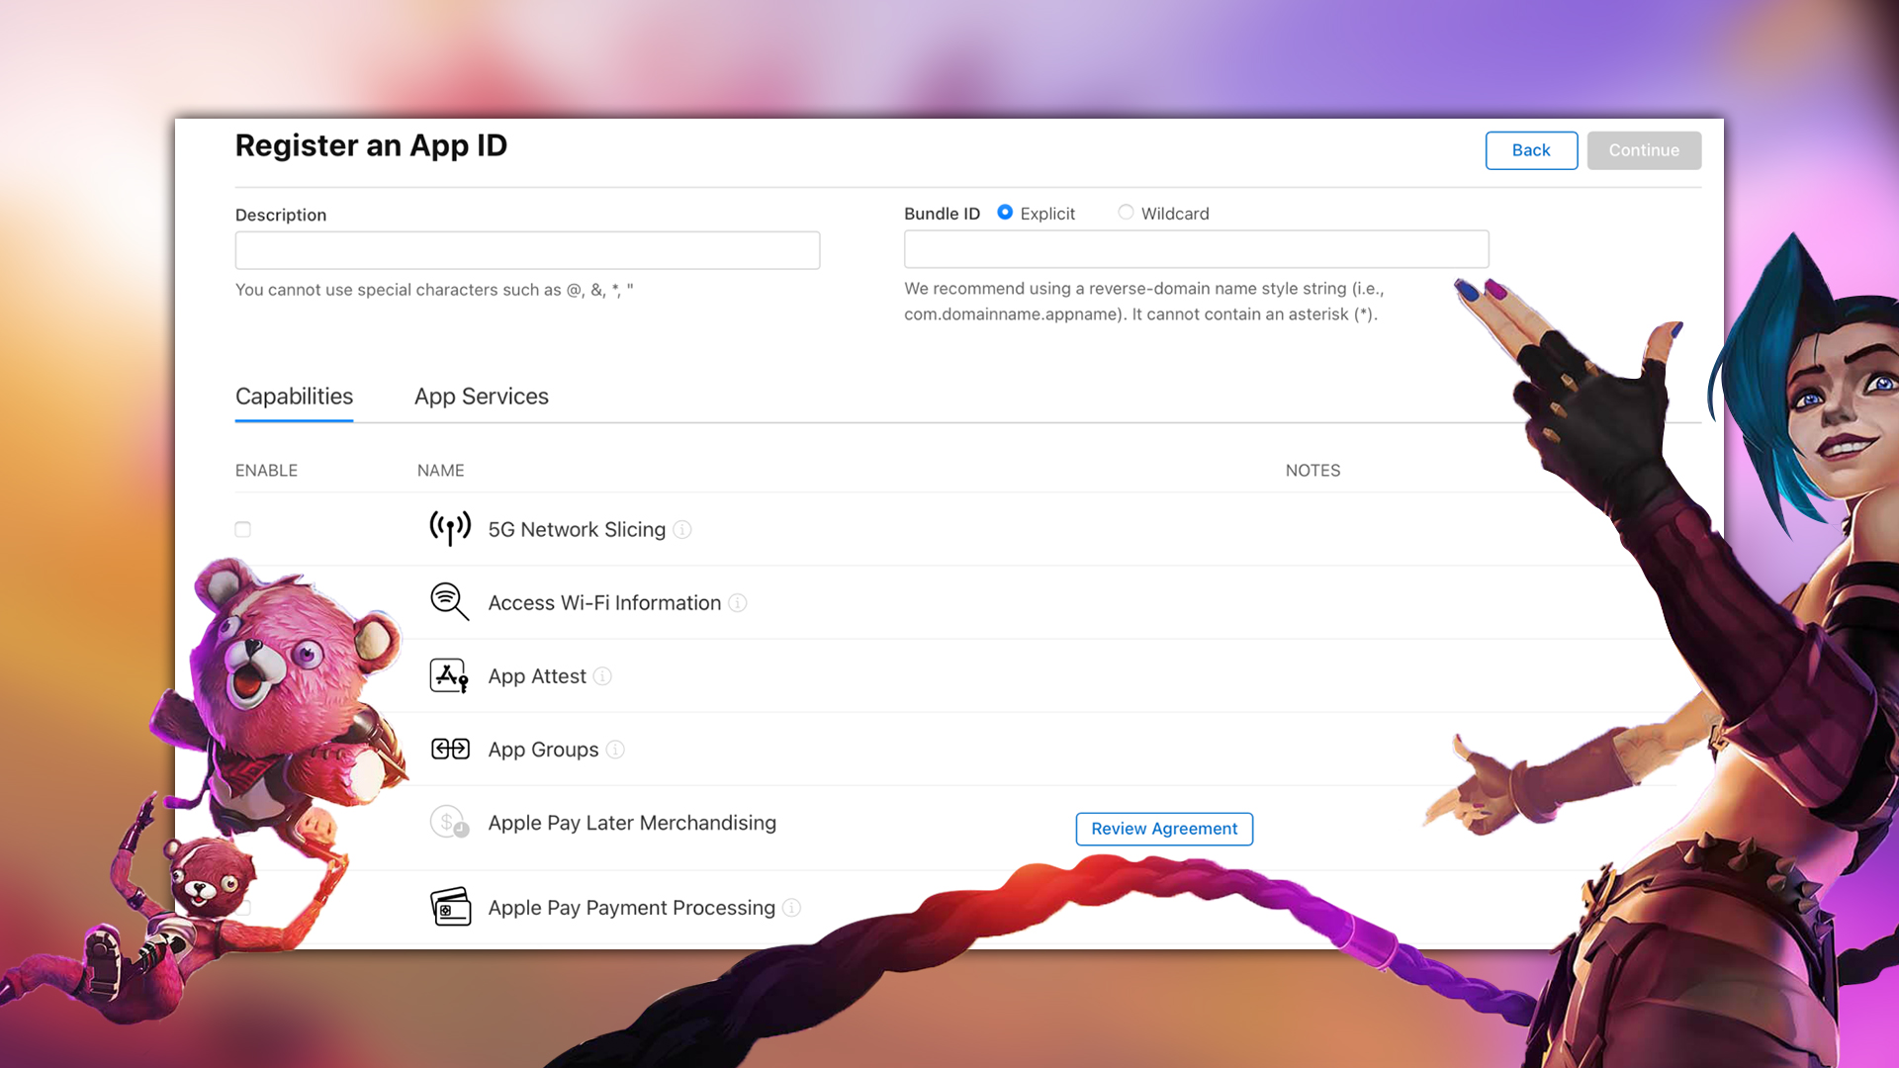This screenshot has width=1899, height=1068.
Task: Open info tooltip next to Apple Pay Payment Processing
Action: coord(791,908)
